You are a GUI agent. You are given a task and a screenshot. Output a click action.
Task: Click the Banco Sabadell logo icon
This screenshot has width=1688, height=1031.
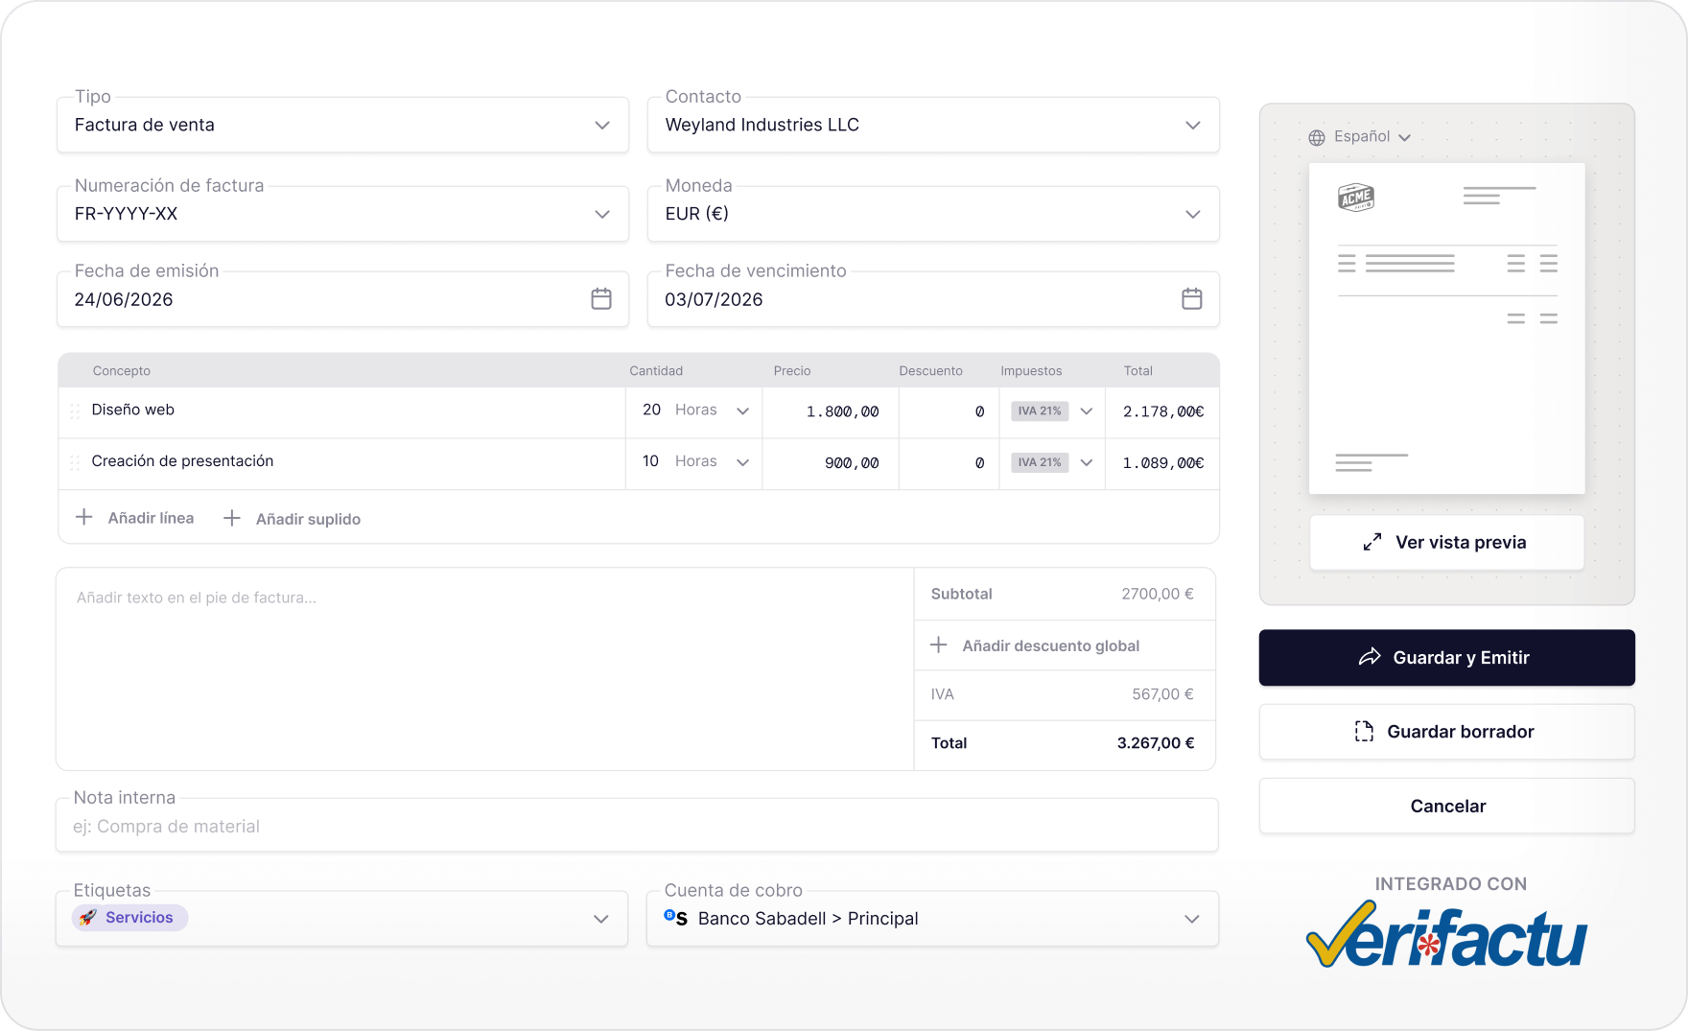click(x=675, y=918)
